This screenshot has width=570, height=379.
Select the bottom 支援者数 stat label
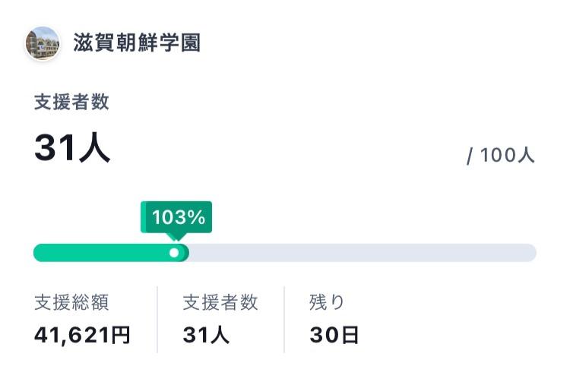(x=220, y=302)
